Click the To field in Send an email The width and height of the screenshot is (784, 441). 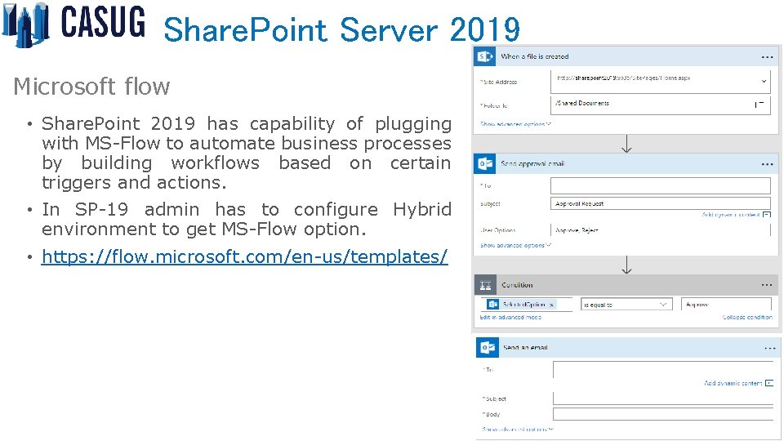663,369
